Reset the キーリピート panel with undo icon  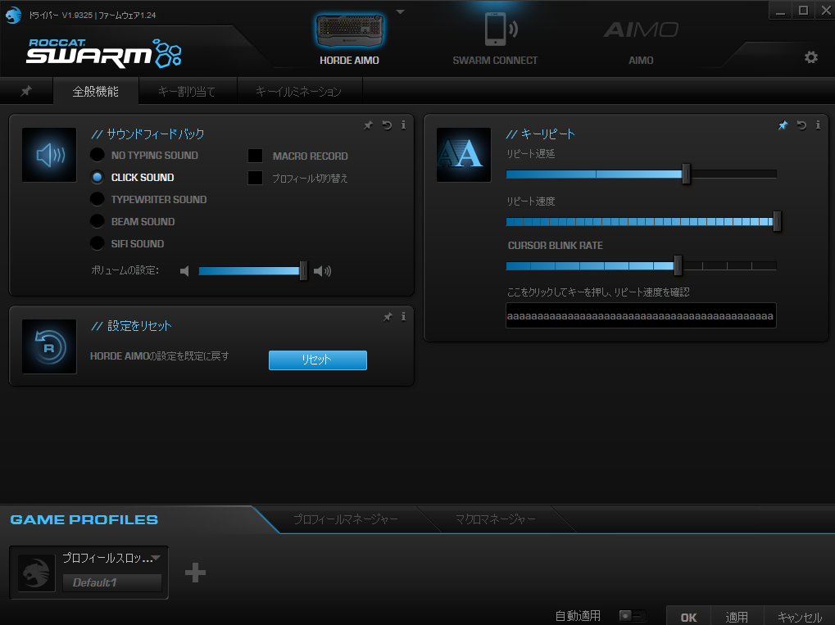click(x=801, y=125)
